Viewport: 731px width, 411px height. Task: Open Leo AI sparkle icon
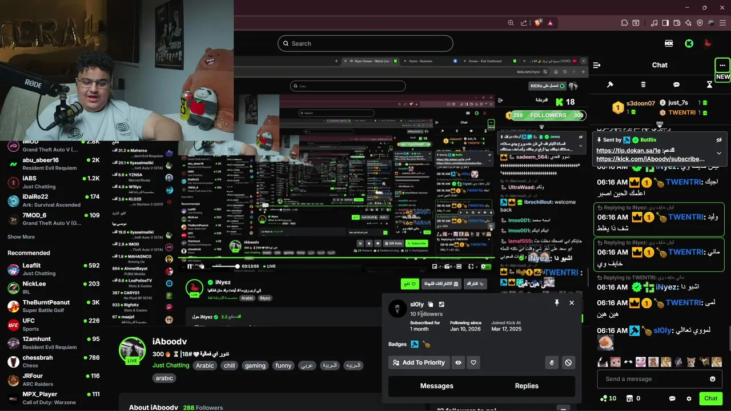688,23
